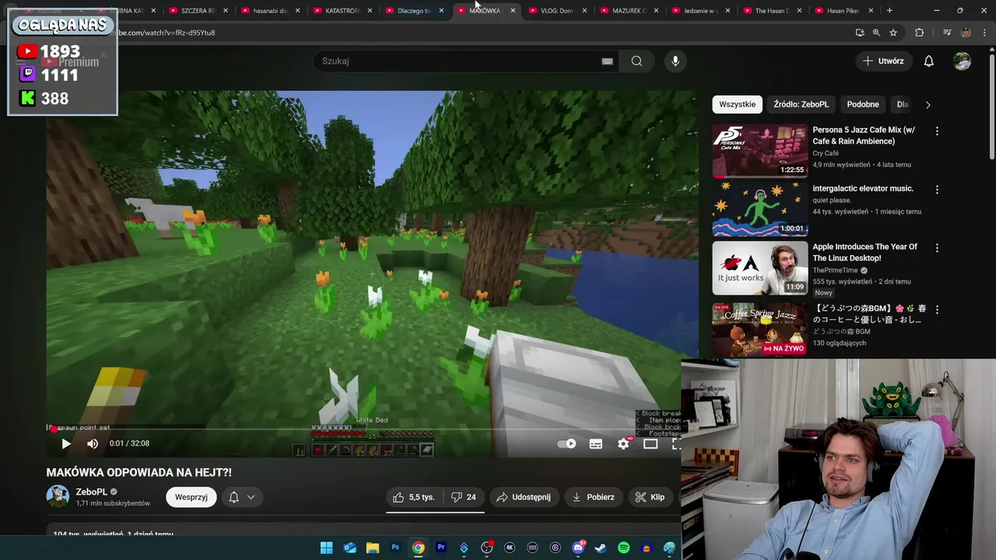Open Discord from taskbar
This screenshot has width=996, height=560.
click(578, 548)
